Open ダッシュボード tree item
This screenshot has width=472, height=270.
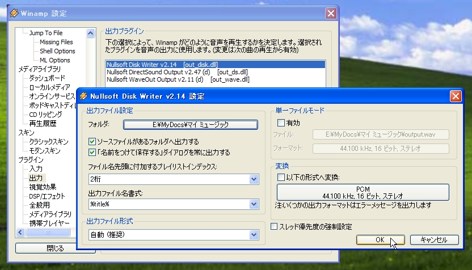click(x=47, y=78)
